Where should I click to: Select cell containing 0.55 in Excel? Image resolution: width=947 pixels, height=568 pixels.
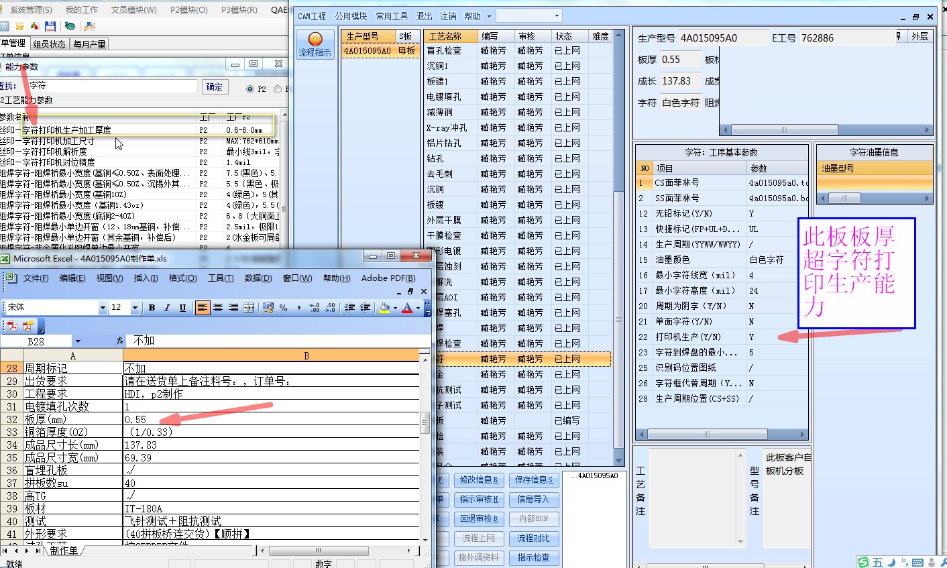[x=271, y=419]
